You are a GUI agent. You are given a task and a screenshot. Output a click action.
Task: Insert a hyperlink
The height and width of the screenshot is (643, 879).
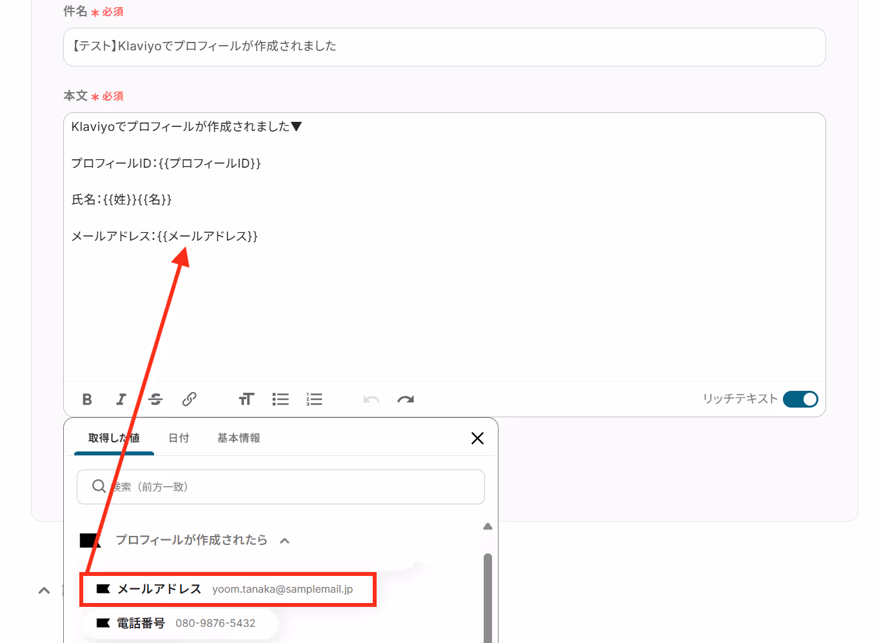pyautogui.click(x=189, y=399)
